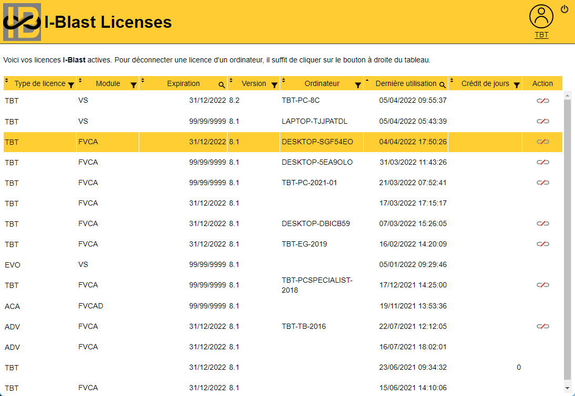Viewport: 575px width, 396px height.
Task: Open the TBT user profile icon
Action: [x=541, y=17]
